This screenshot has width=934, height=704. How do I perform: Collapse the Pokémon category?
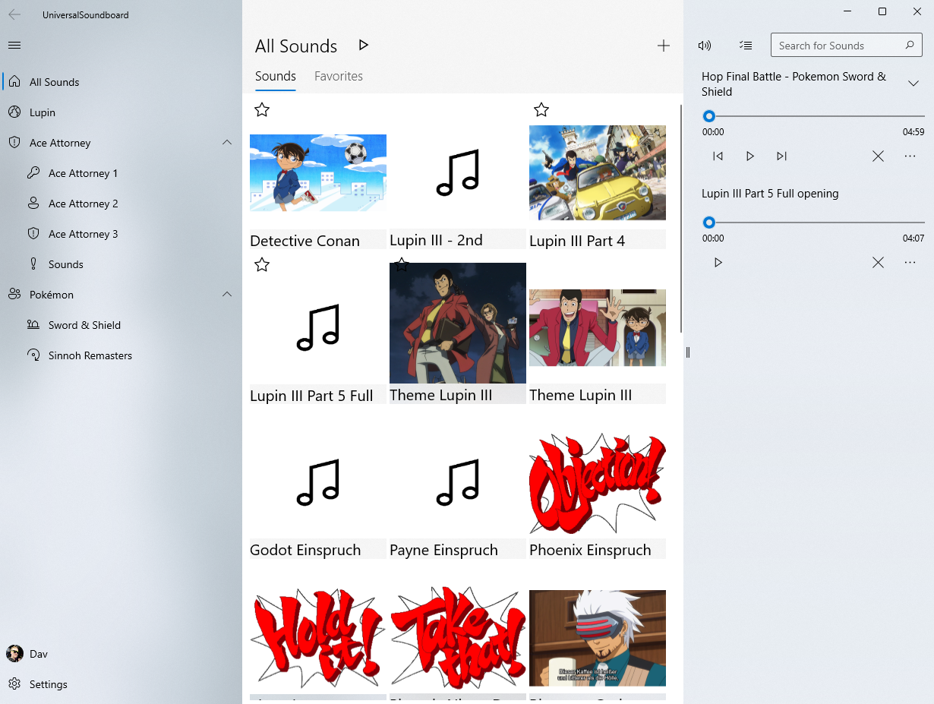coord(227,295)
